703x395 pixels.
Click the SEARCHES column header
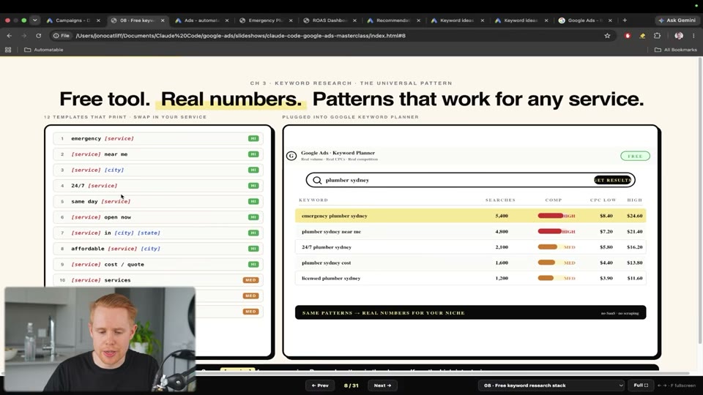click(x=500, y=200)
